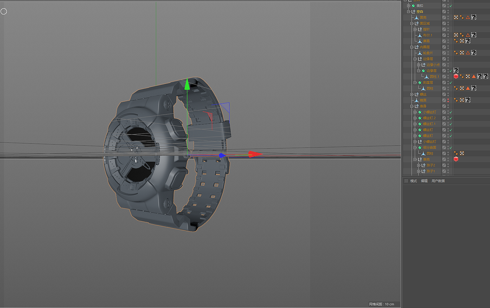
Task: Click the phong tag on the 屏幕 row
Action: coord(456,41)
